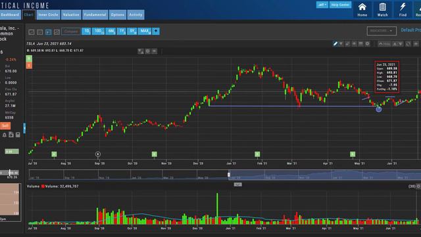The image size is (421, 237).
Task: Open the Default Profile link
Action: click(410, 30)
